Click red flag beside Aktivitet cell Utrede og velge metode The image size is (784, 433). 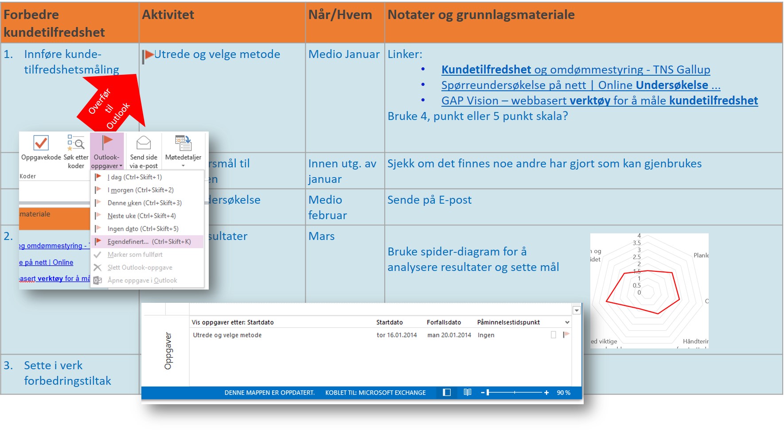tap(148, 56)
